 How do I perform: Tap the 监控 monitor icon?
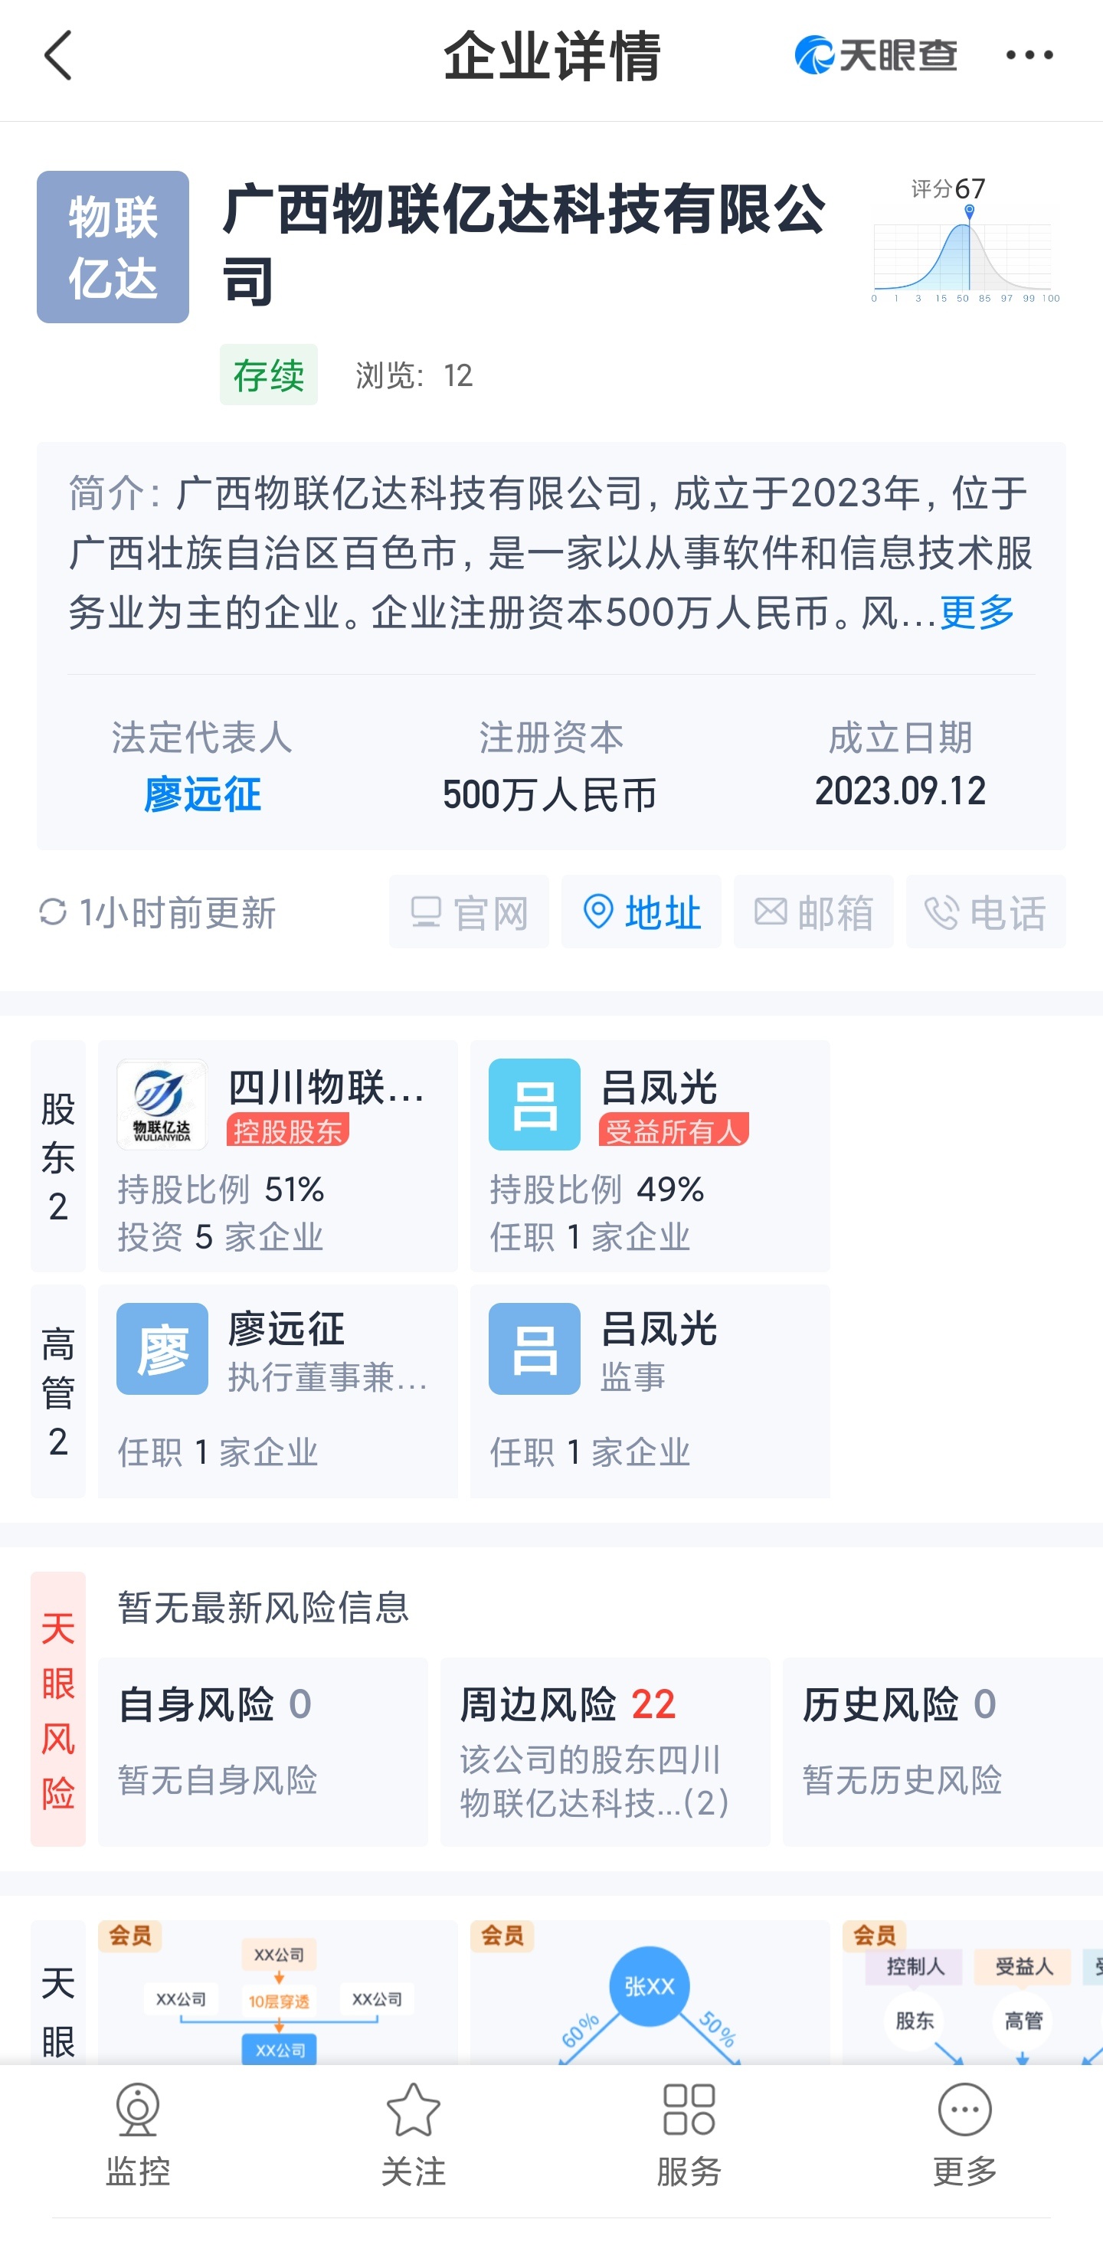click(138, 2109)
